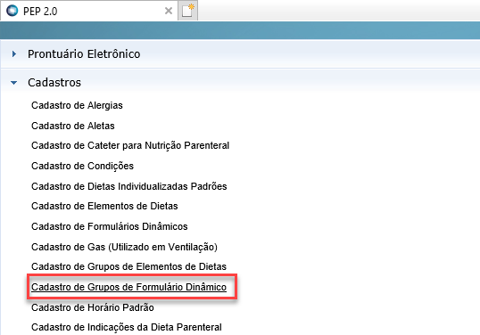Click the PEP 2.0 globe icon

12,11
